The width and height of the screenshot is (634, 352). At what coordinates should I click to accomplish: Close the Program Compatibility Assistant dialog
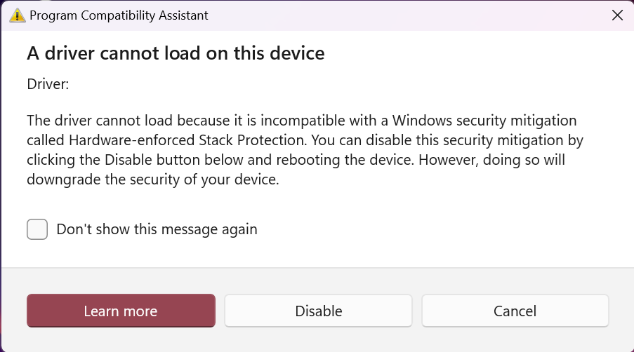pos(617,15)
